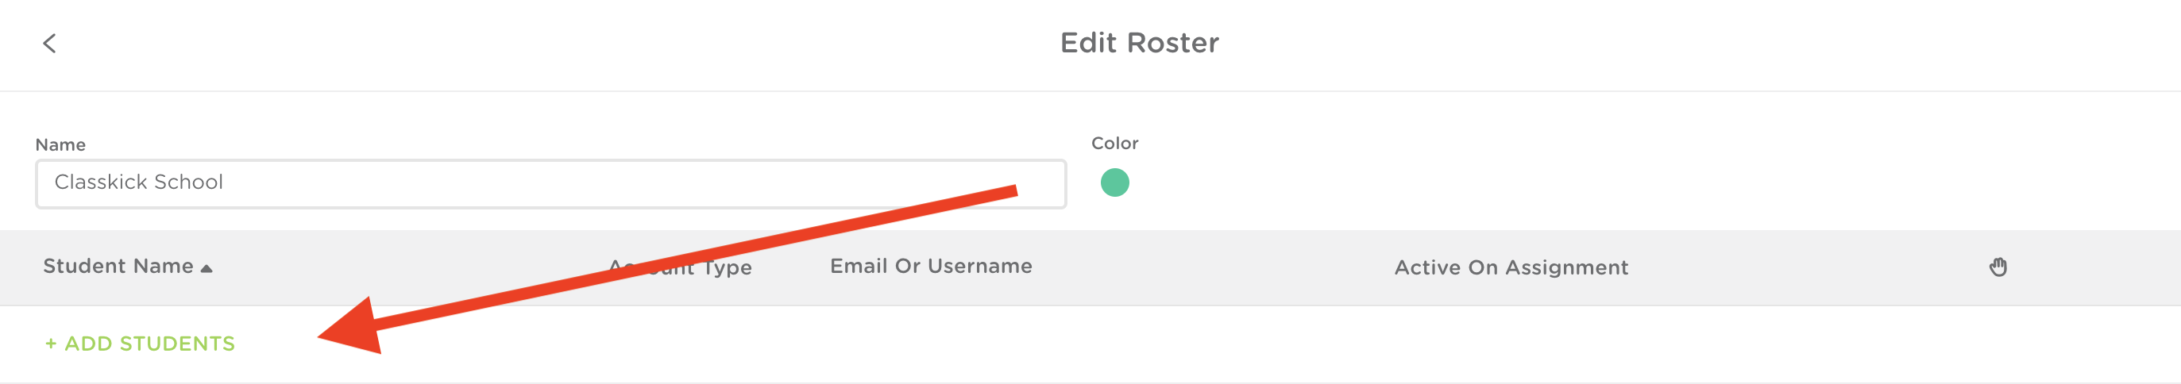Sort by the Student Name column
Screen dimensions: 2181x384
(x=118, y=267)
